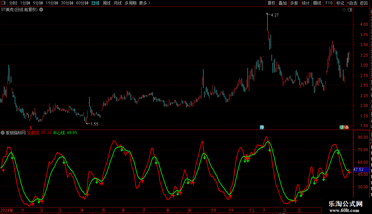Viewport: 372px width, 214px height.
Task: Click the 涨 marker icon
Action: click(x=347, y=127)
